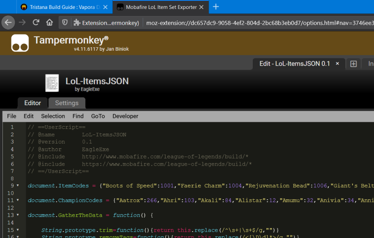374x238 pixels.
Task: Open the browser home page
Action: pyautogui.click(x=50, y=23)
